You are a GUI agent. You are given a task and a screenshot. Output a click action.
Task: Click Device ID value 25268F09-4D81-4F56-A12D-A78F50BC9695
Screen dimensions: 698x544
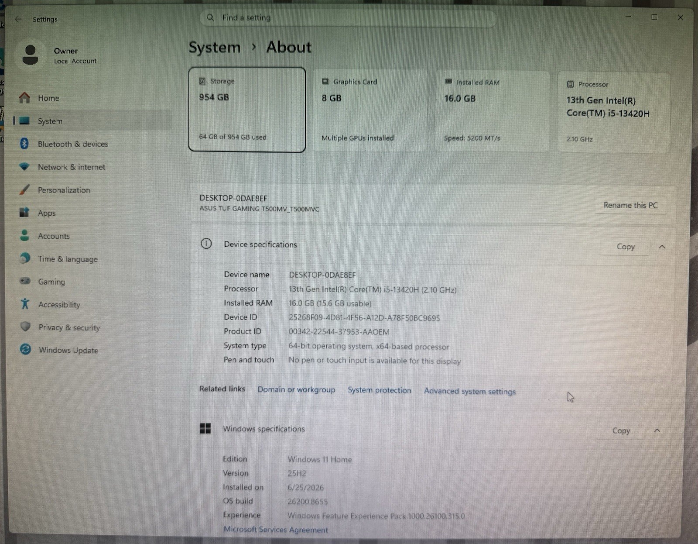364,318
